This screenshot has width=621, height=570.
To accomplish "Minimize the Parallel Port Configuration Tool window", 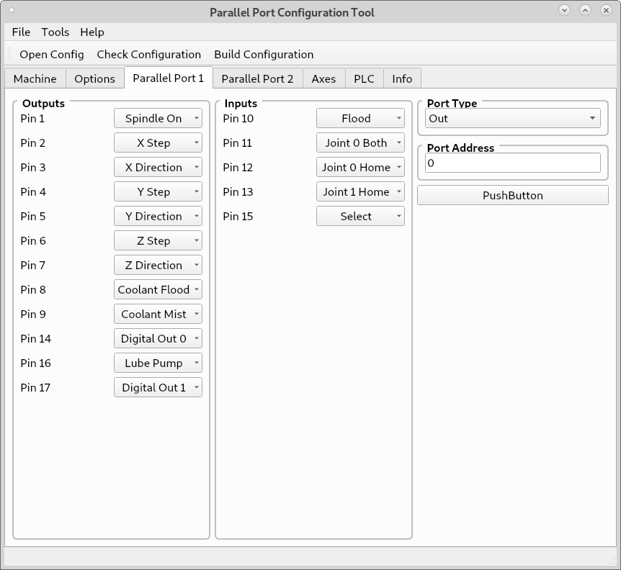I will coord(564,10).
